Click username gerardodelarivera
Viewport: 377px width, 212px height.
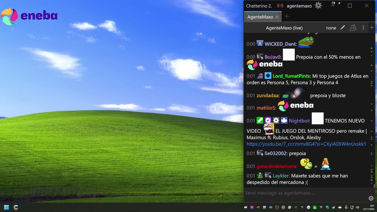[277, 166]
